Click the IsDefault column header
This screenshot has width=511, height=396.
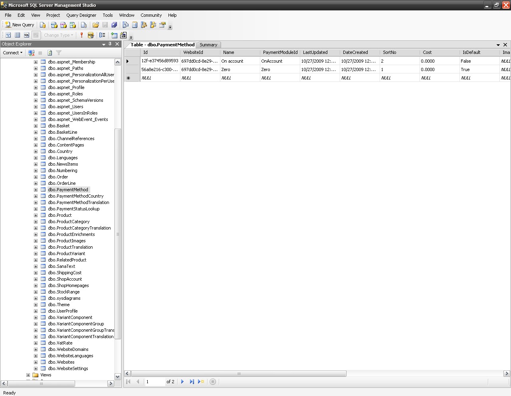click(x=479, y=52)
